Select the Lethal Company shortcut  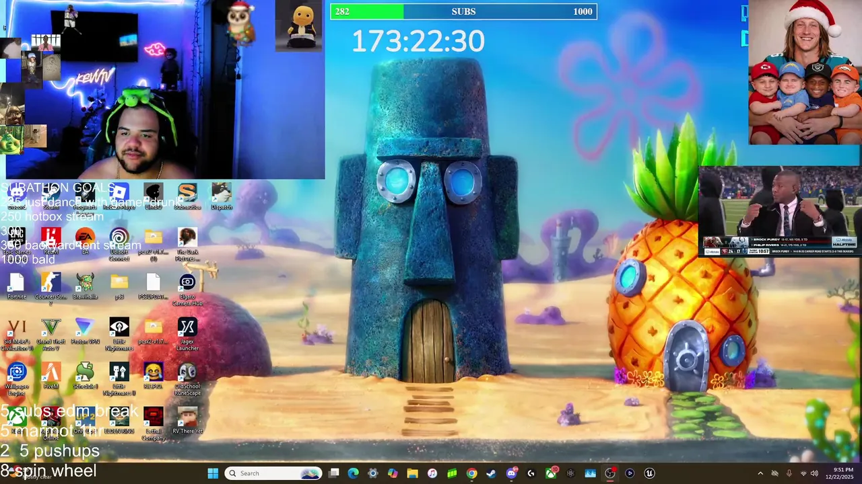pyautogui.click(x=154, y=424)
